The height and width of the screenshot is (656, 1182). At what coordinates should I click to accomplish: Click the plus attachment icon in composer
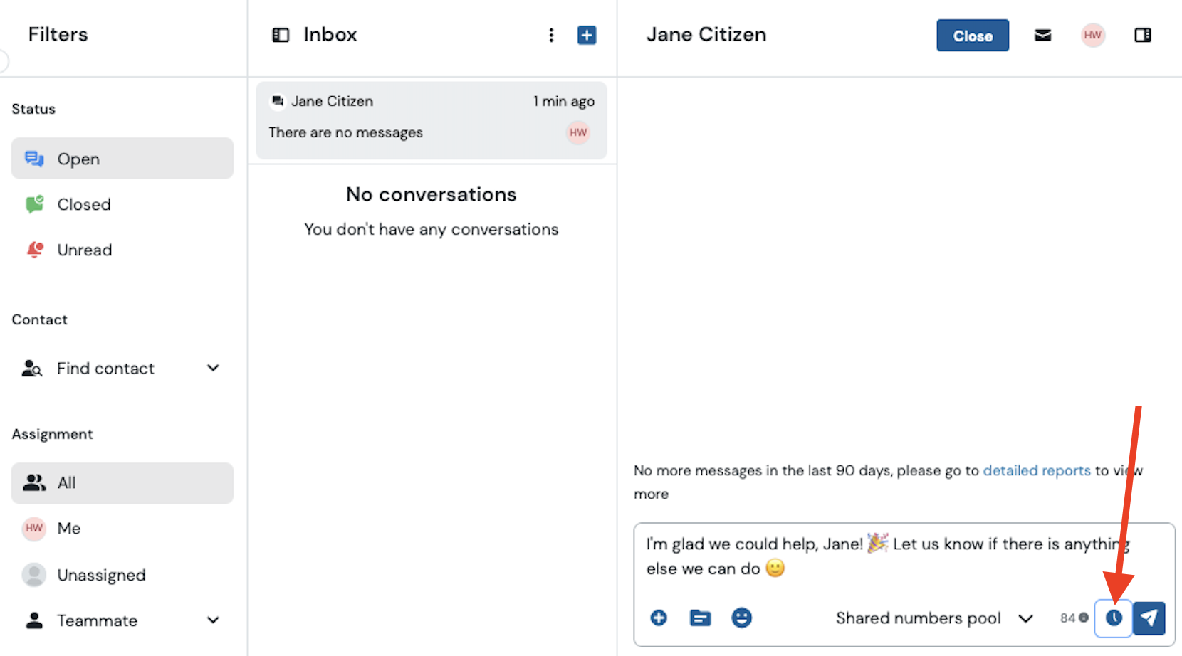pos(659,618)
